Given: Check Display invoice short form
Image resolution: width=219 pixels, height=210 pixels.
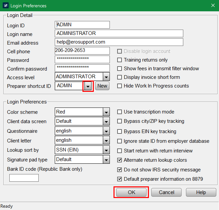Looking at the screenshot, I should (x=120, y=78).
